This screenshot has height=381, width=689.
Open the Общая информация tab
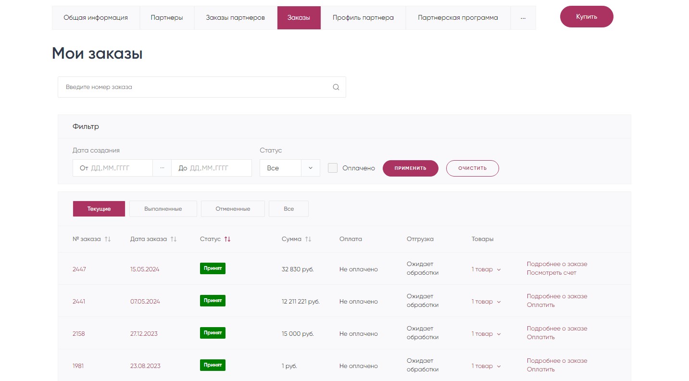pos(96,18)
